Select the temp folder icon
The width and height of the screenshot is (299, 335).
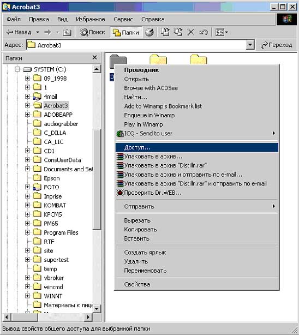pos(37,268)
